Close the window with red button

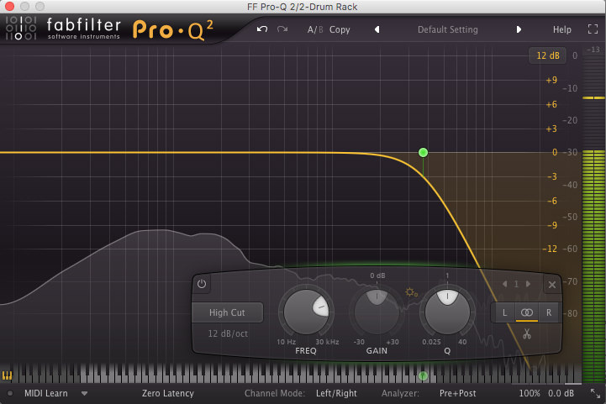[x=9, y=6]
